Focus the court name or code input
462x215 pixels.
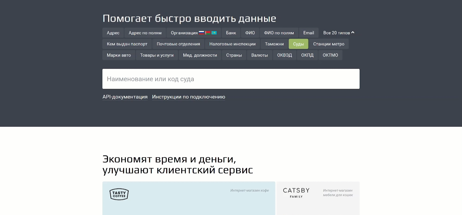(231, 79)
